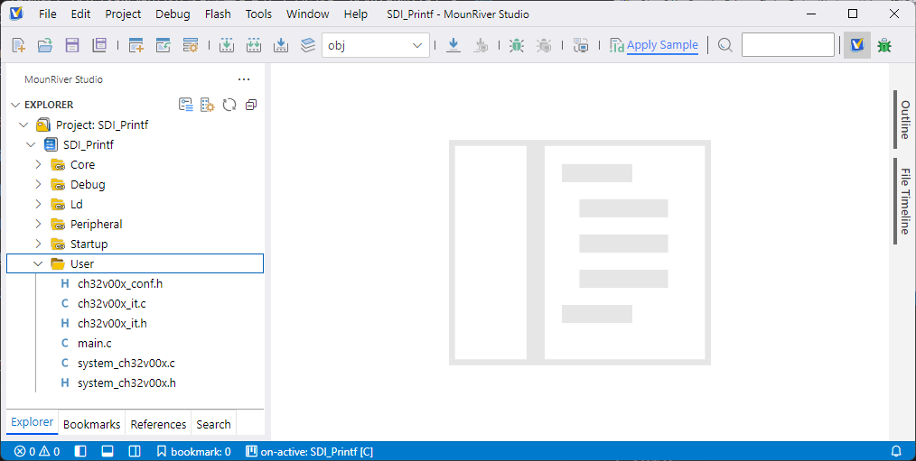Viewport: 916px width, 461px height.
Task: Click the collapse all icon in Explorer
Action: 251,105
